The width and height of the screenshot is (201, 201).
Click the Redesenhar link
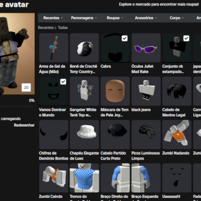tap(24, 125)
